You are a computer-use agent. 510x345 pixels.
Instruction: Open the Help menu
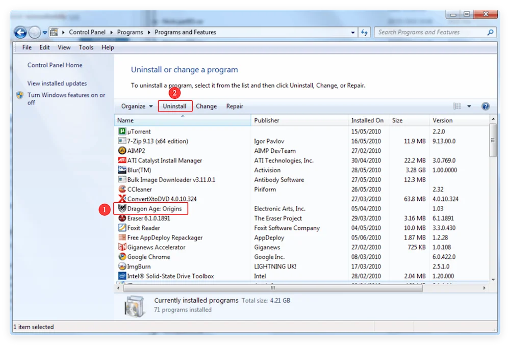108,47
